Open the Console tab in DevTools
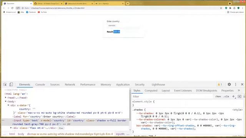This screenshot has height=138, width=246. coord(40,84)
